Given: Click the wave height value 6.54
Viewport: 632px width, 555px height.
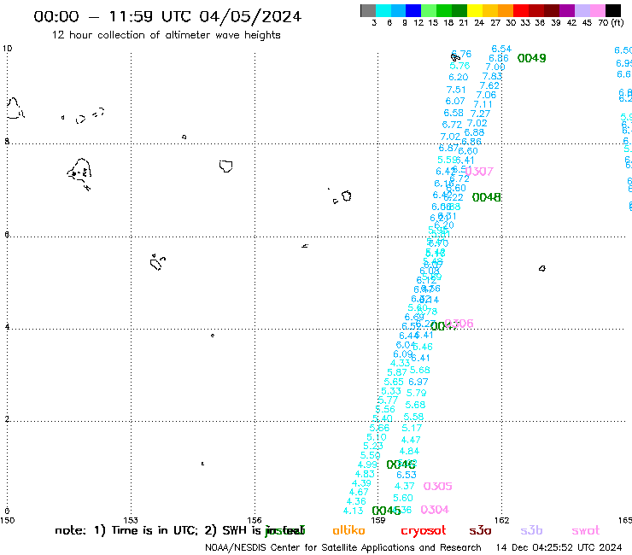Looking at the screenshot, I should coord(502,49).
